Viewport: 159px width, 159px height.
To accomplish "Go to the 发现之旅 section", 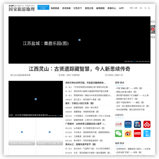I will [89, 8].
